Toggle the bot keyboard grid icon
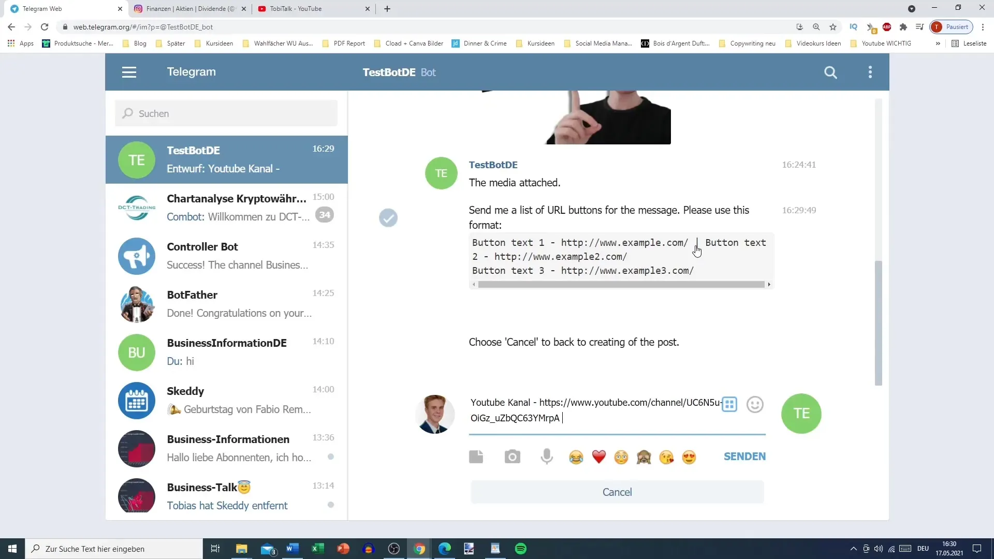Viewport: 994px width, 559px height. point(729,404)
